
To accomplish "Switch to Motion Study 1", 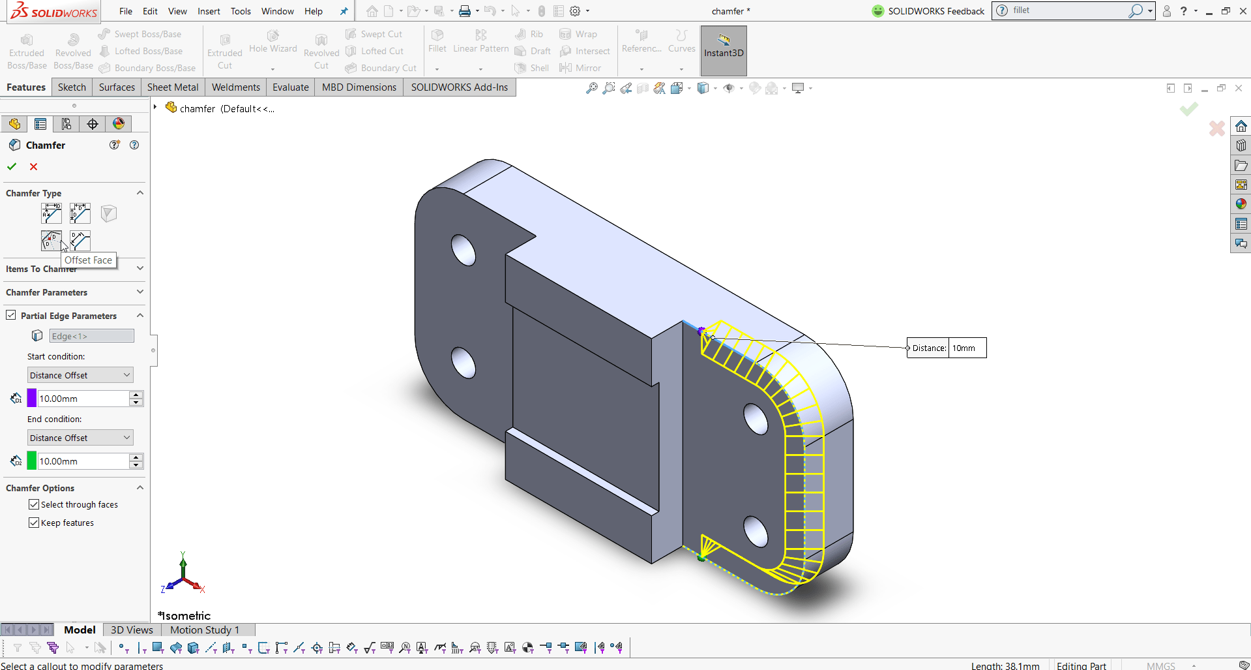I will pos(203,630).
